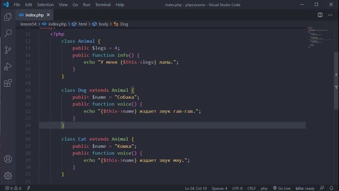
Task: Click the port forwarding status bar icon
Action: coord(29,188)
